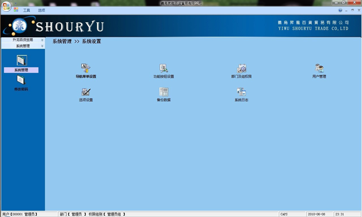The height and width of the screenshot is (217, 362).
Task: Click the 23:31 time in status bar
Action: [340, 214]
